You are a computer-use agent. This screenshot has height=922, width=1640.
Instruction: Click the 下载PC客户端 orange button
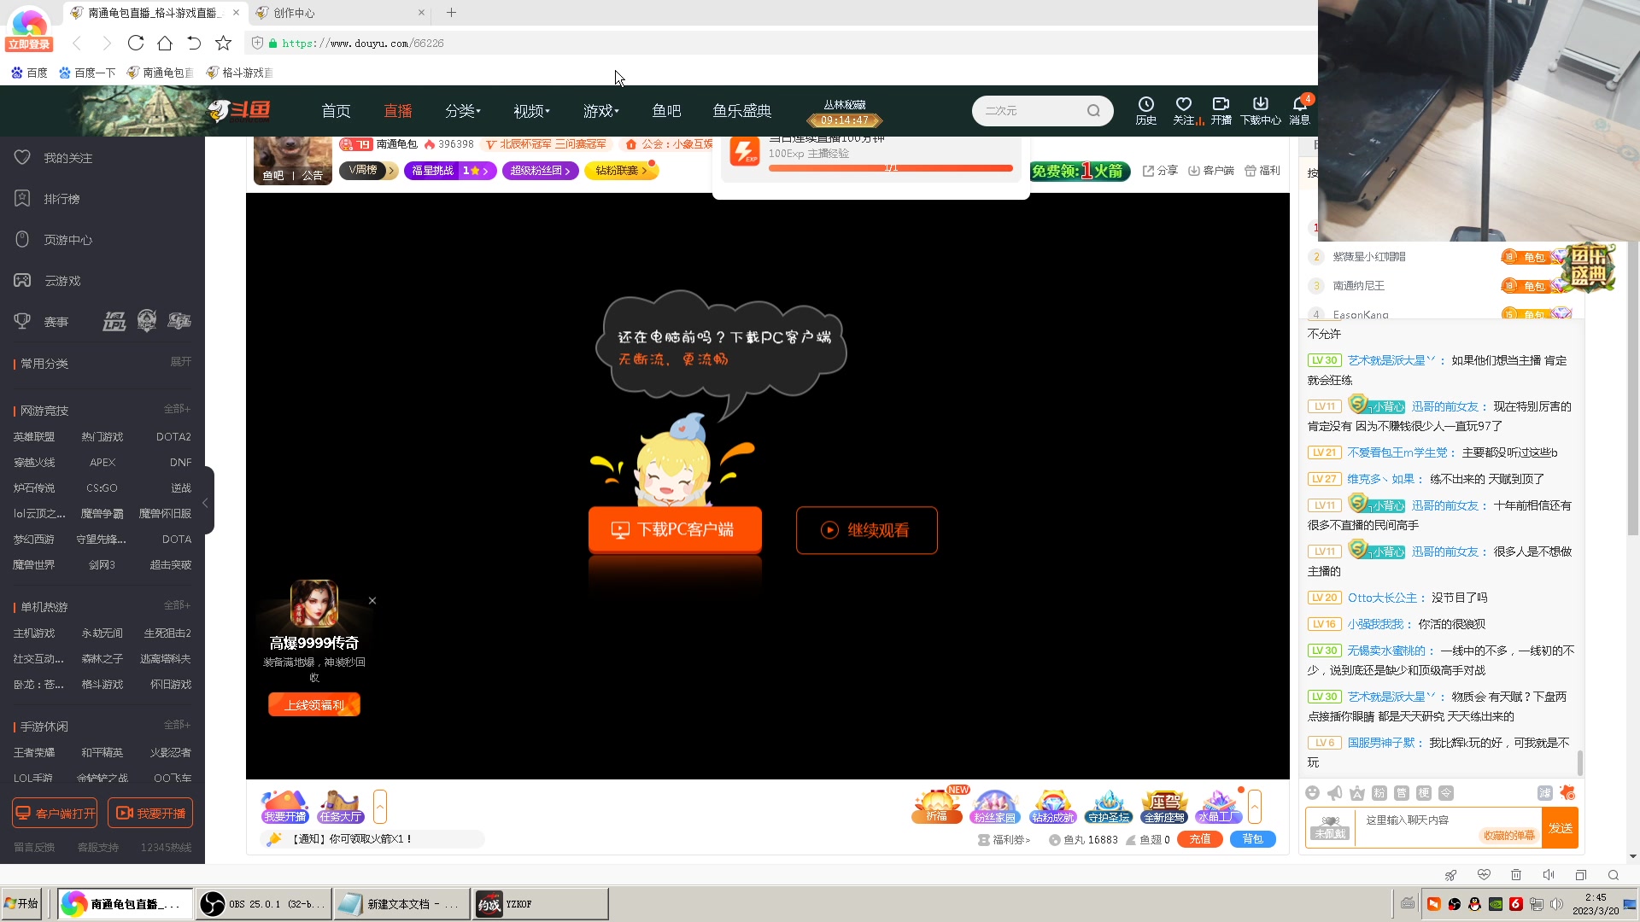[x=675, y=530]
